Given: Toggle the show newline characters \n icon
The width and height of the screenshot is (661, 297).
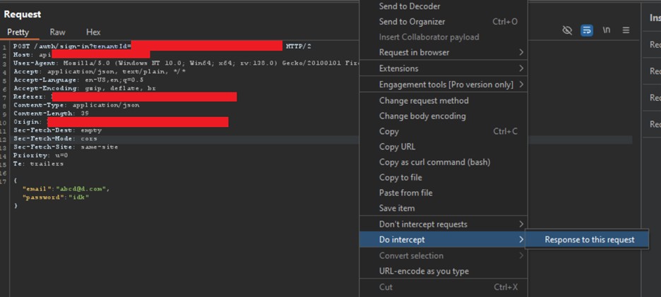Looking at the screenshot, I should tap(607, 30).
